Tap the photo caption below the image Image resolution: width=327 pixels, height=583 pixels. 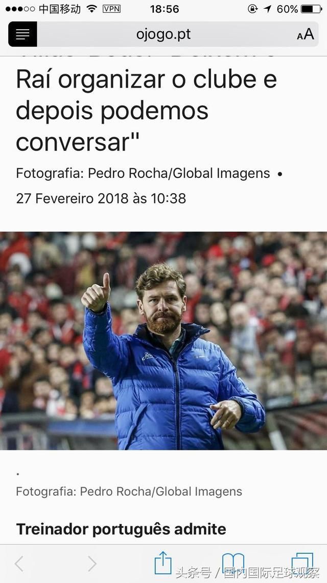coord(129,491)
